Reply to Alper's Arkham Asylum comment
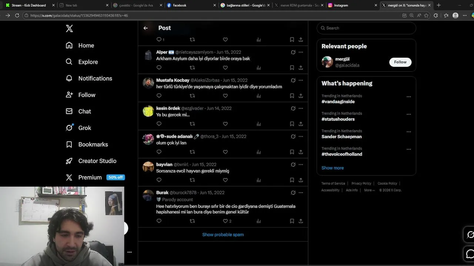474x266 pixels. [x=159, y=68]
